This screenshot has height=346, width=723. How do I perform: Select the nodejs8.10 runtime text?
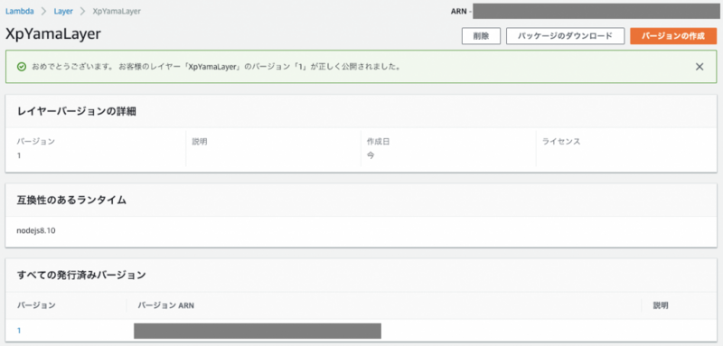point(36,231)
